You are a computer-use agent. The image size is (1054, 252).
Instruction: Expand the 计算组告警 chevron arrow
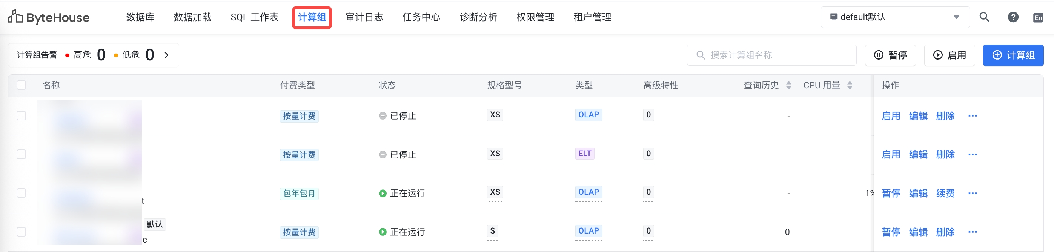point(166,55)
